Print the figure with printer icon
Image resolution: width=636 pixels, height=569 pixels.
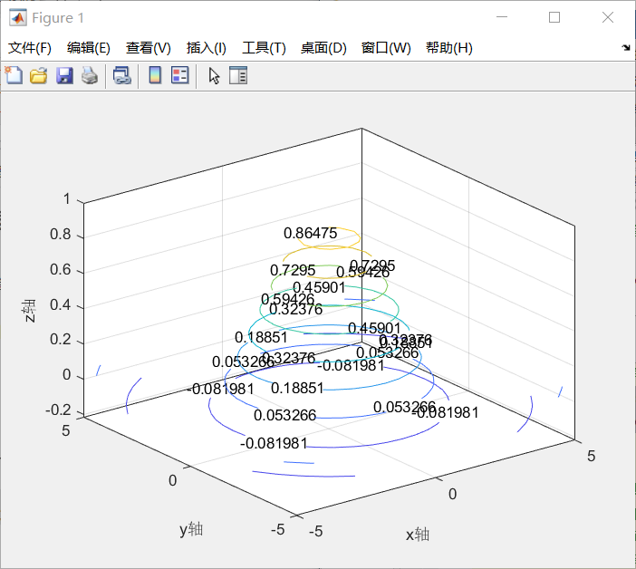[90, 75]
